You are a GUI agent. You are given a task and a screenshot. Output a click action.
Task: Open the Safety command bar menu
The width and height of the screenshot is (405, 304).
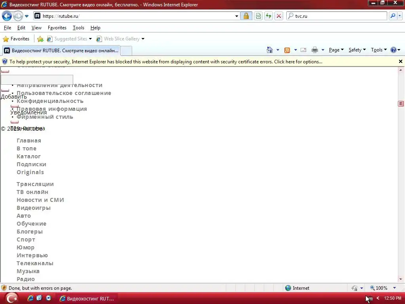click(357, 50)
